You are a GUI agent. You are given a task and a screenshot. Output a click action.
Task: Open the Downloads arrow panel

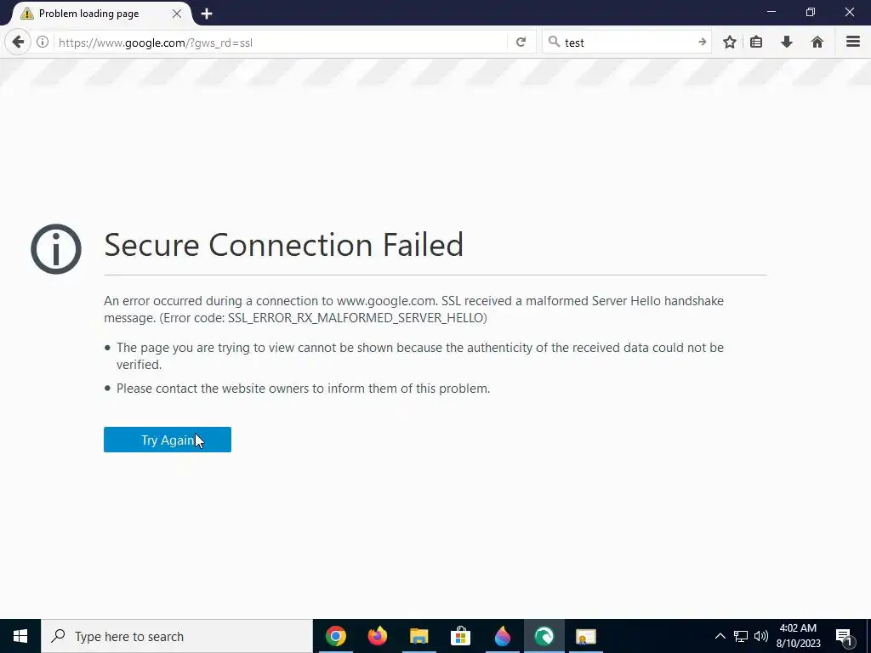(787, 42)
